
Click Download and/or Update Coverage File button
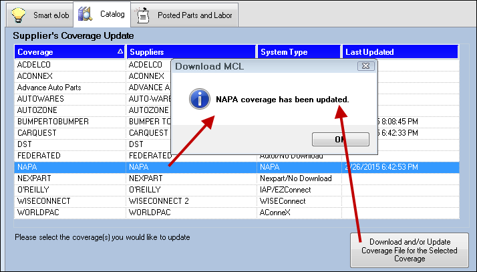(x=409, y=250)
